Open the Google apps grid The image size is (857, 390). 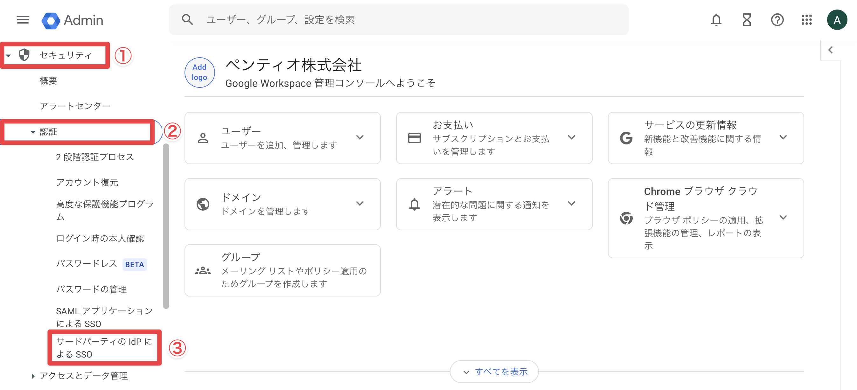click(806, 20)
